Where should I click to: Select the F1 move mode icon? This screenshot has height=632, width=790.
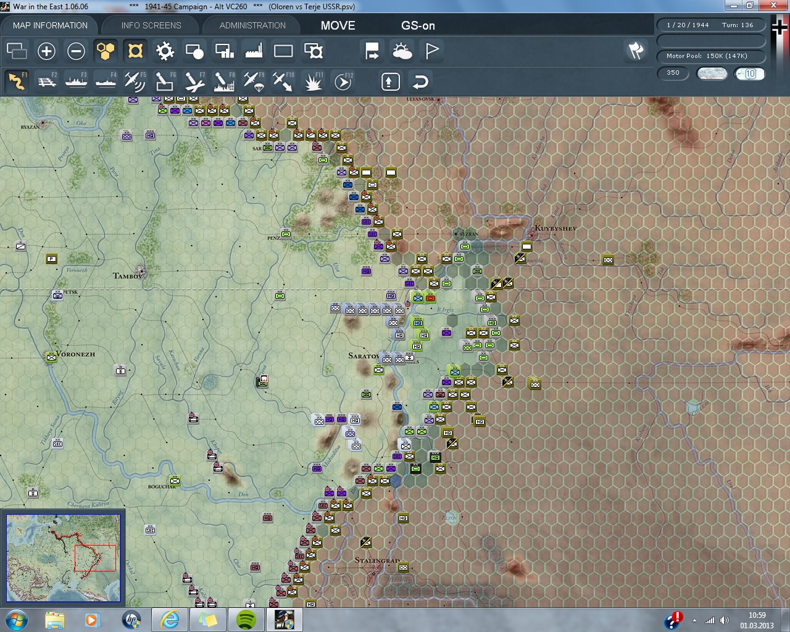pos(17,81)
